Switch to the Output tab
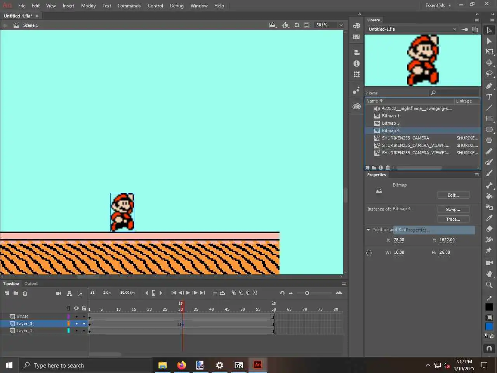497x373 pixels. click(x=31, y=284)
